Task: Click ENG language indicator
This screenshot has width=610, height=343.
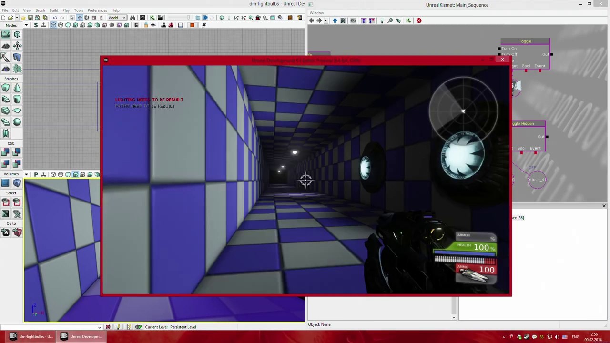Action: tap(575, 337)
